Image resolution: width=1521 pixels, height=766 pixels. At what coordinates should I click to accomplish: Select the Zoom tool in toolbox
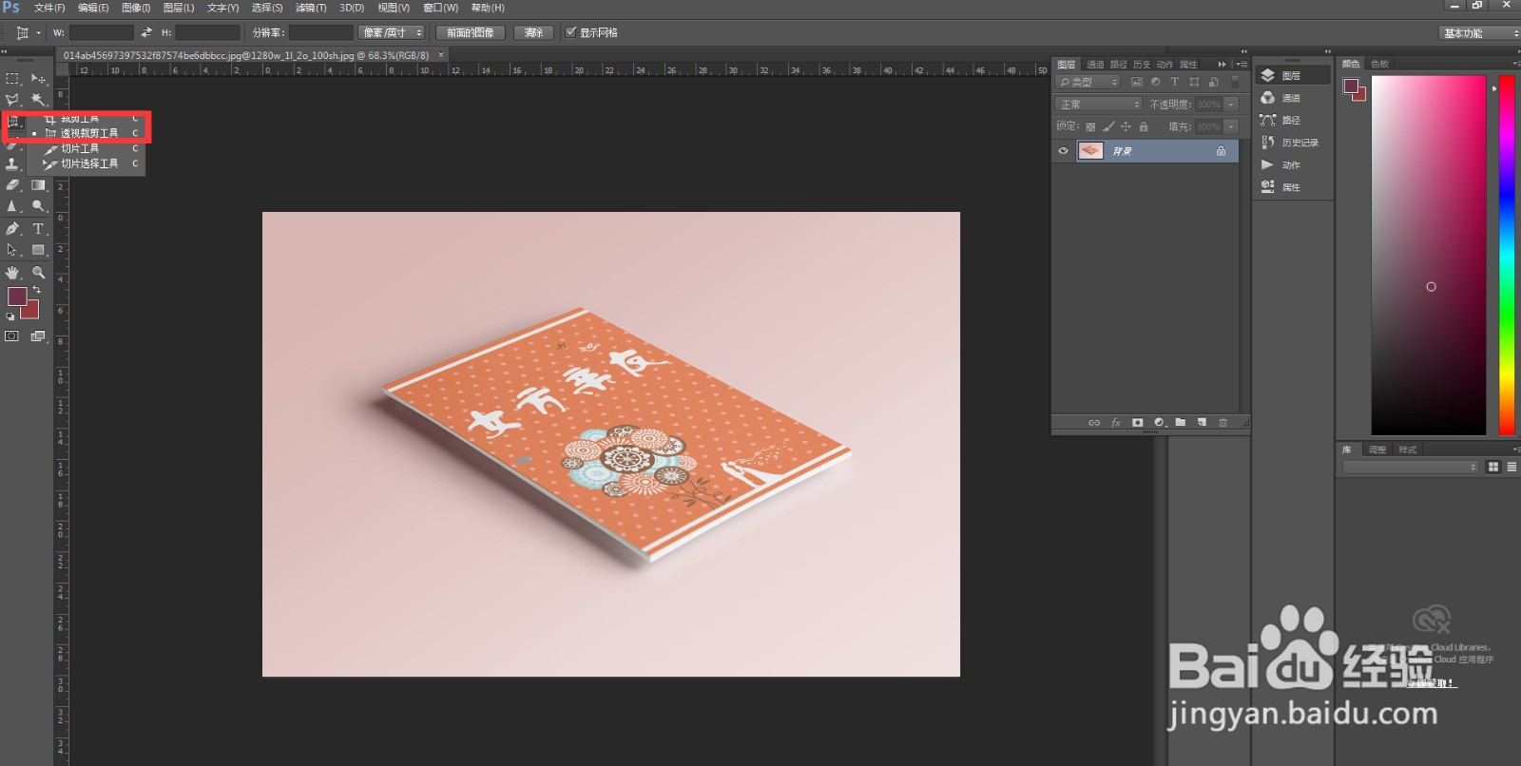[38, 273]
